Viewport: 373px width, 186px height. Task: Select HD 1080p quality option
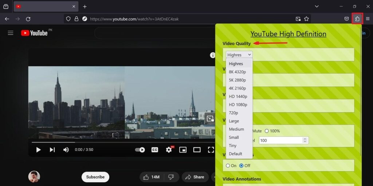[x=239, y=104]
